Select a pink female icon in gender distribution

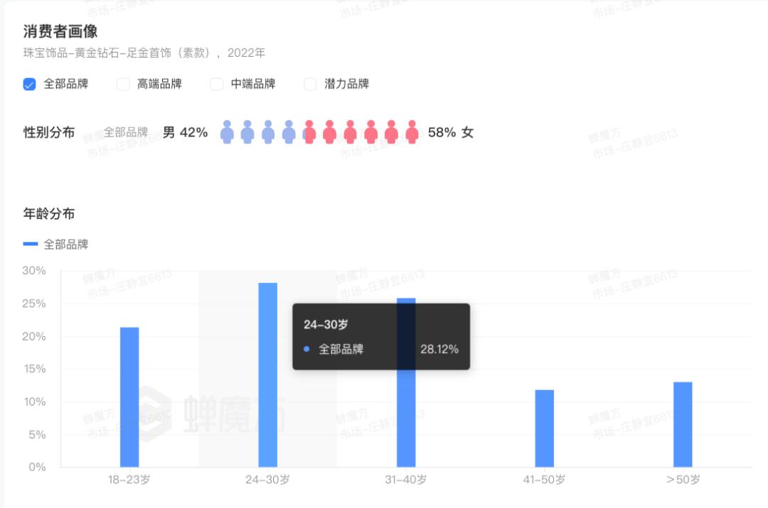pyautogui.click(x=350, y=132)
